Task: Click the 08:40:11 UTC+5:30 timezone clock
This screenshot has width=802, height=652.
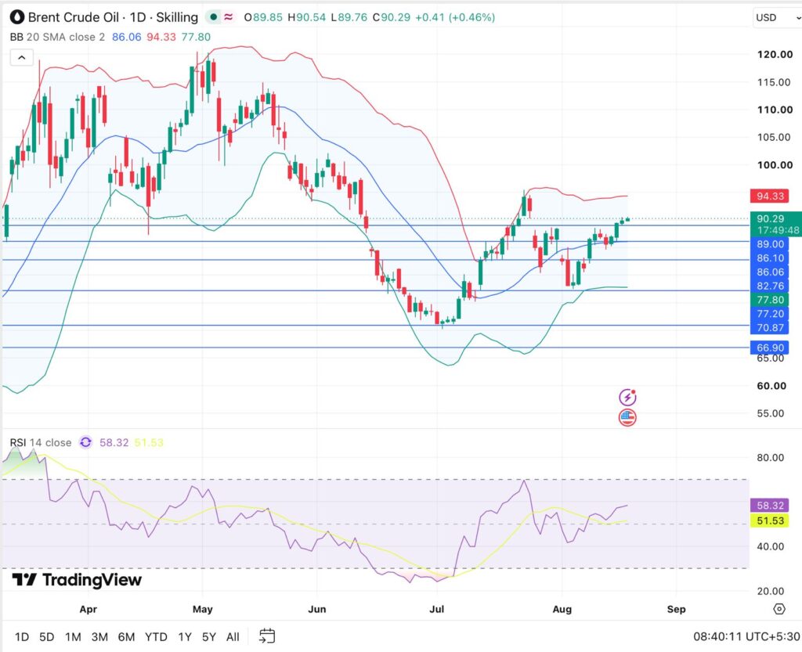Action: coord(746,636)
